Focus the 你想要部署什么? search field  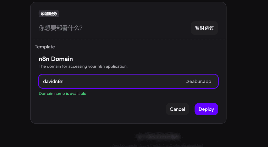105,28
